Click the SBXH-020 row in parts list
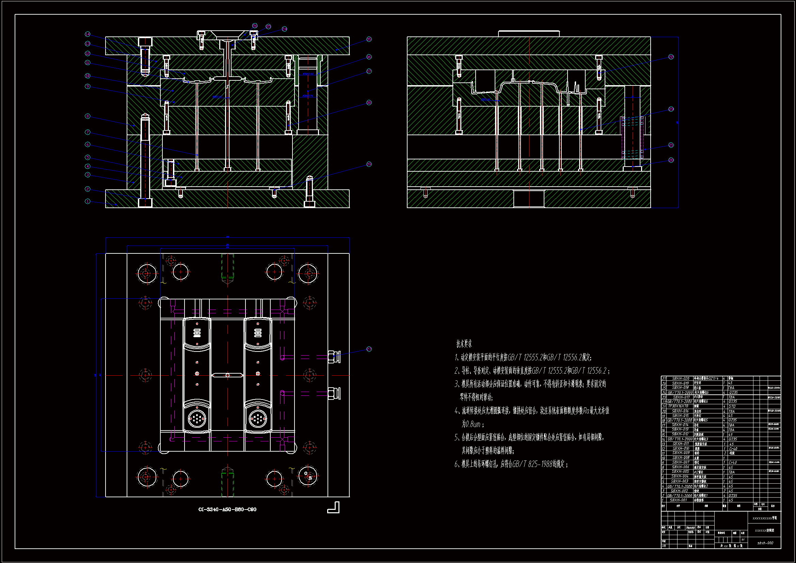 click(681, 378)
